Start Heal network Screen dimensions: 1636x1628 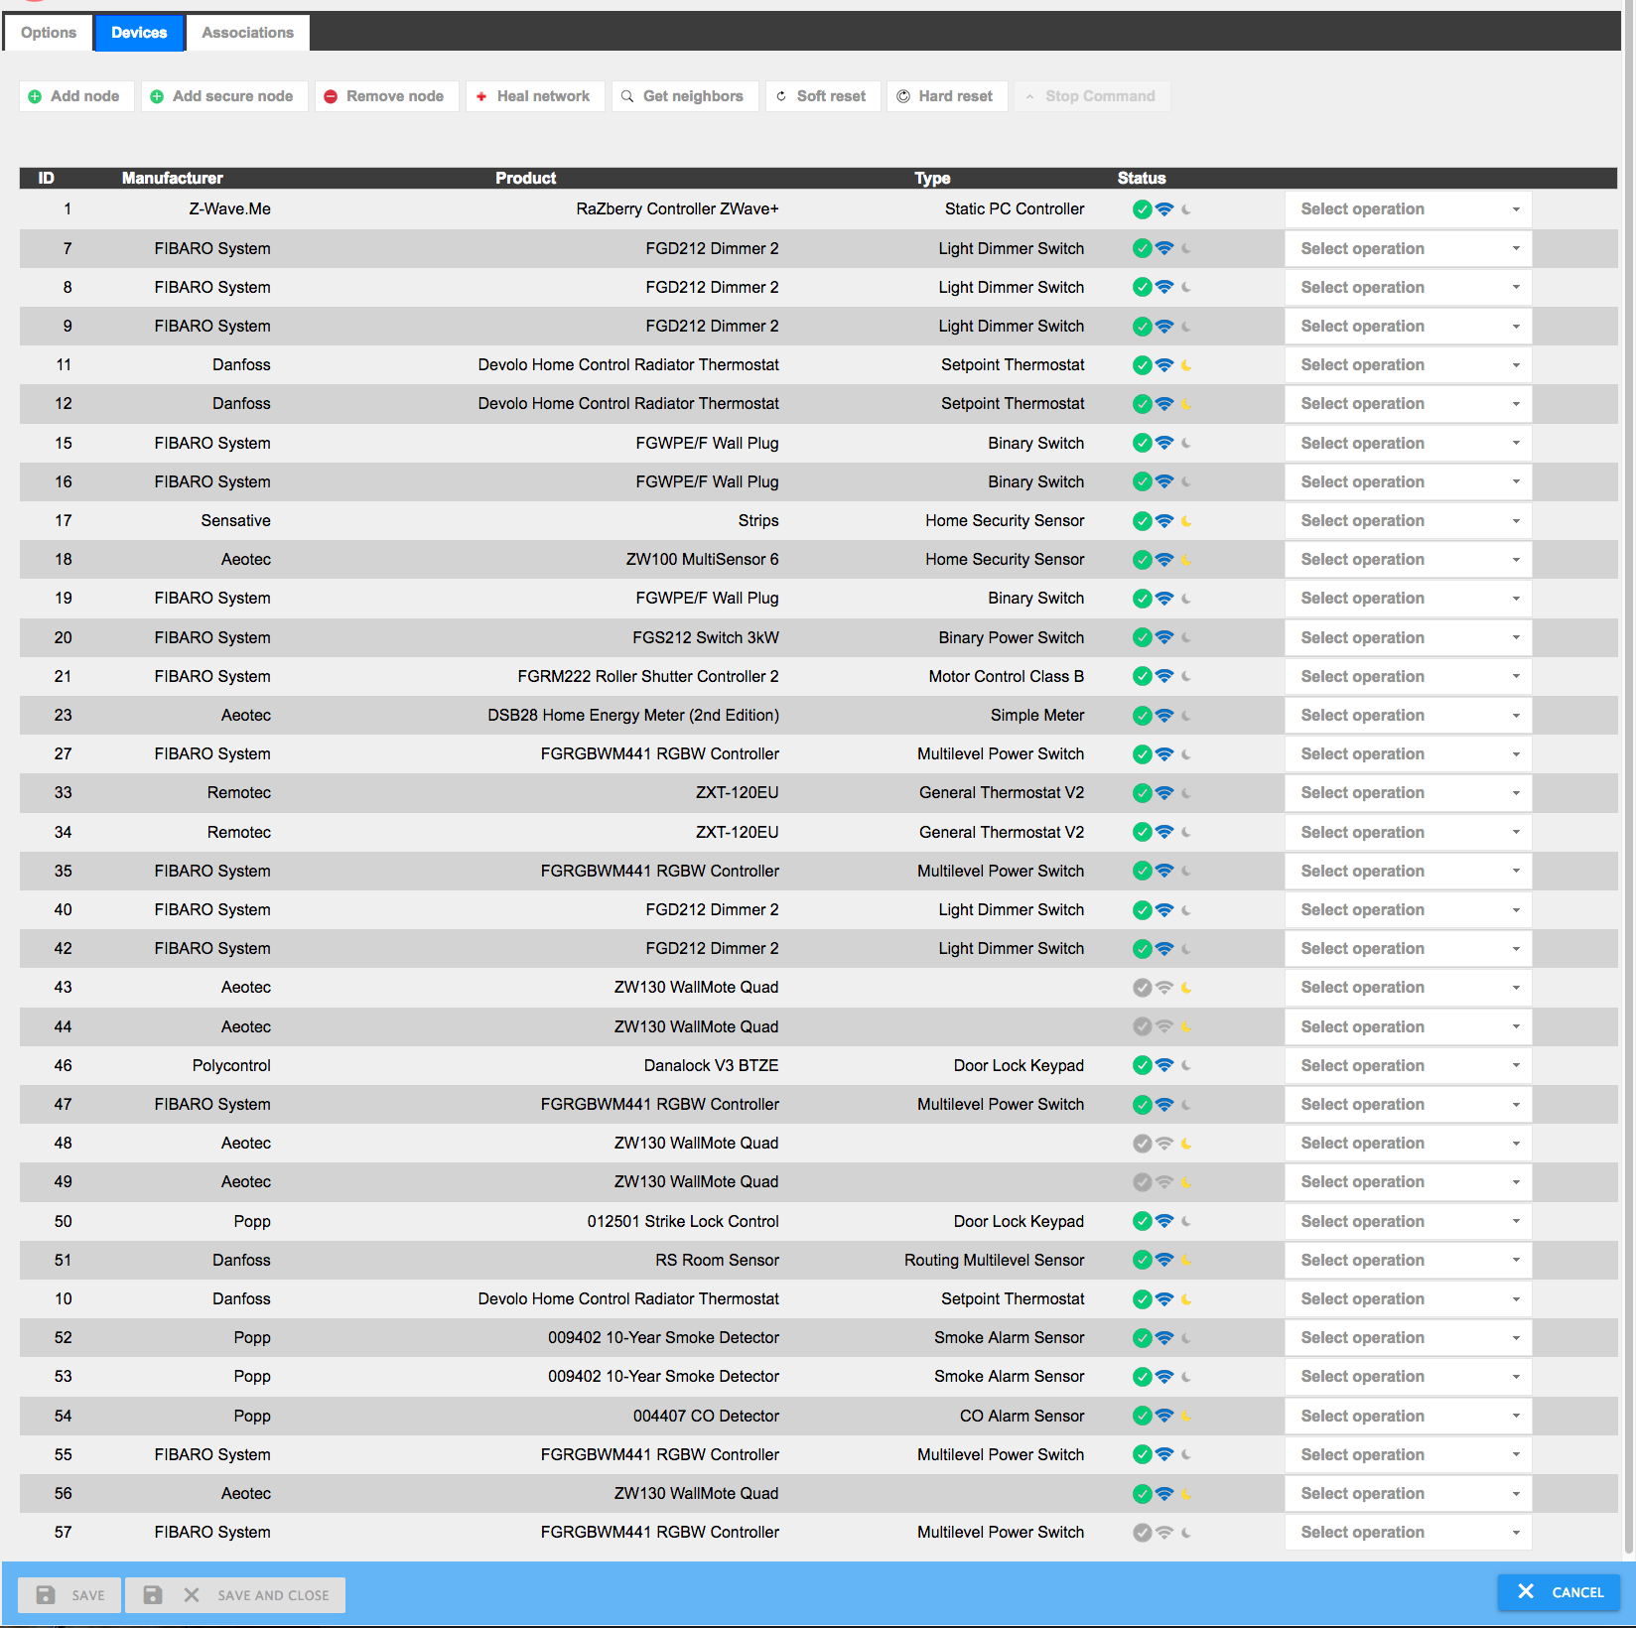click(535, 96)
